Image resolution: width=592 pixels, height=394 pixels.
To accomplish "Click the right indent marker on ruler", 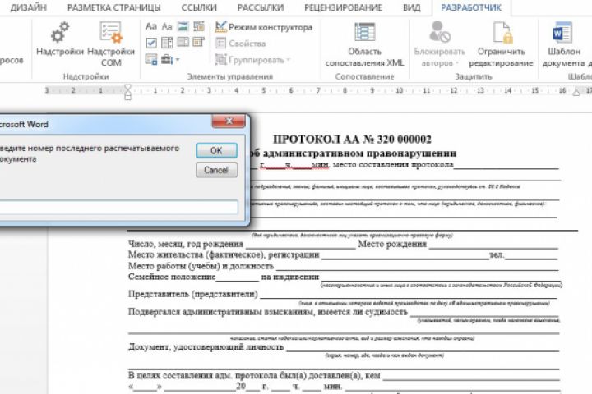I will coord(576,93).
